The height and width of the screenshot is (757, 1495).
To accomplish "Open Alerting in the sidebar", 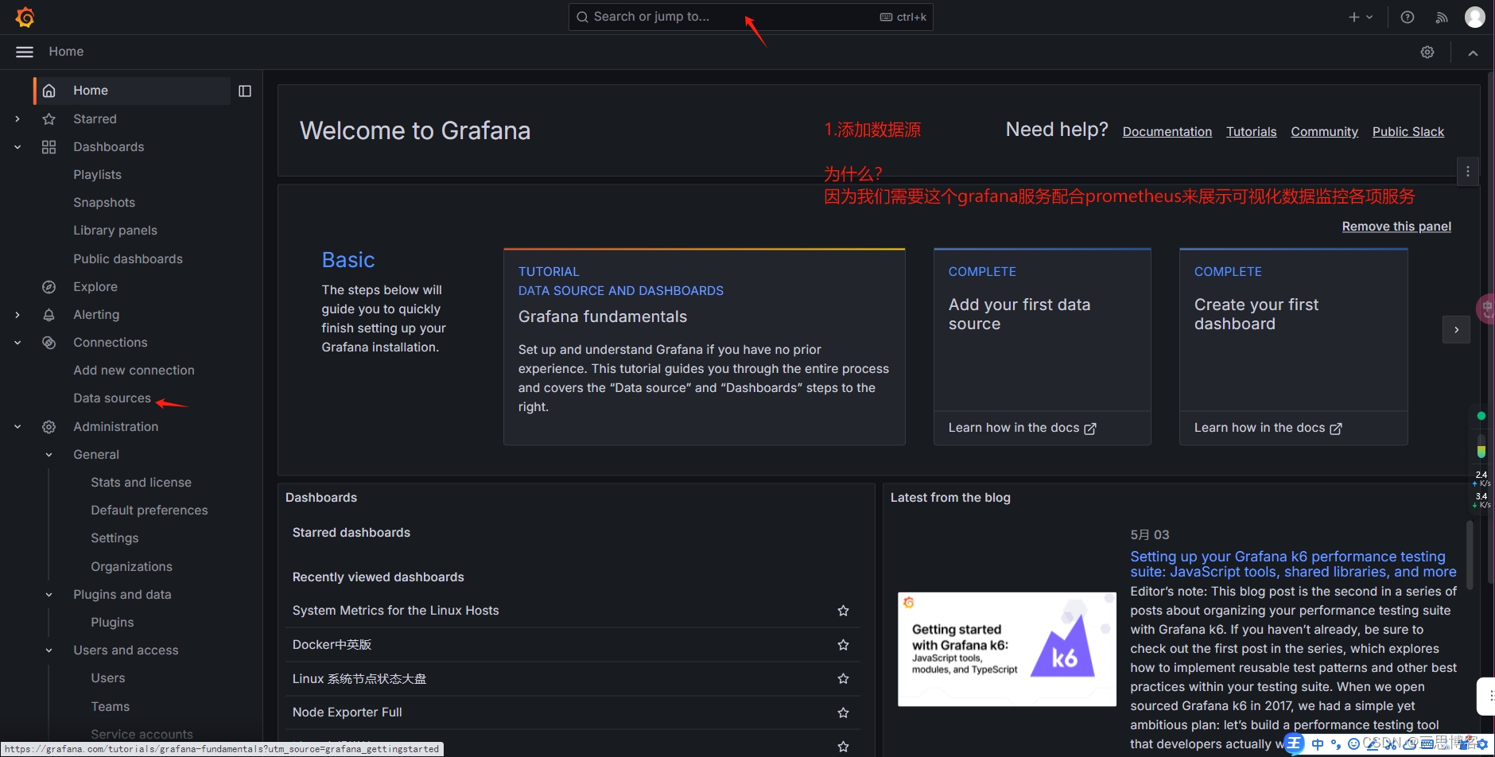I will tap(96, 315).
